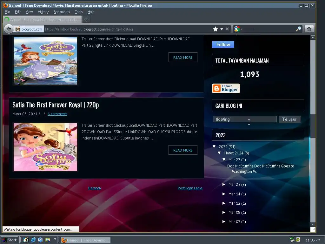Expand the Mar 26 (3) entry

tap(224, 185)
